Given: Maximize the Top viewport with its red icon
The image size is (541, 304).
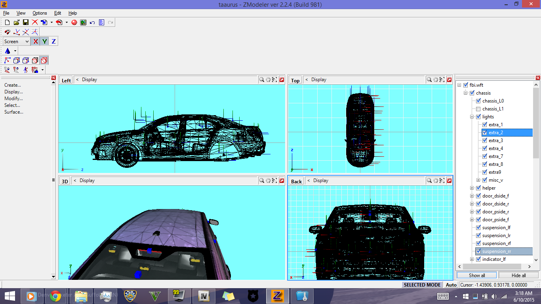Looking at the screenshot, I should (449, 80).
